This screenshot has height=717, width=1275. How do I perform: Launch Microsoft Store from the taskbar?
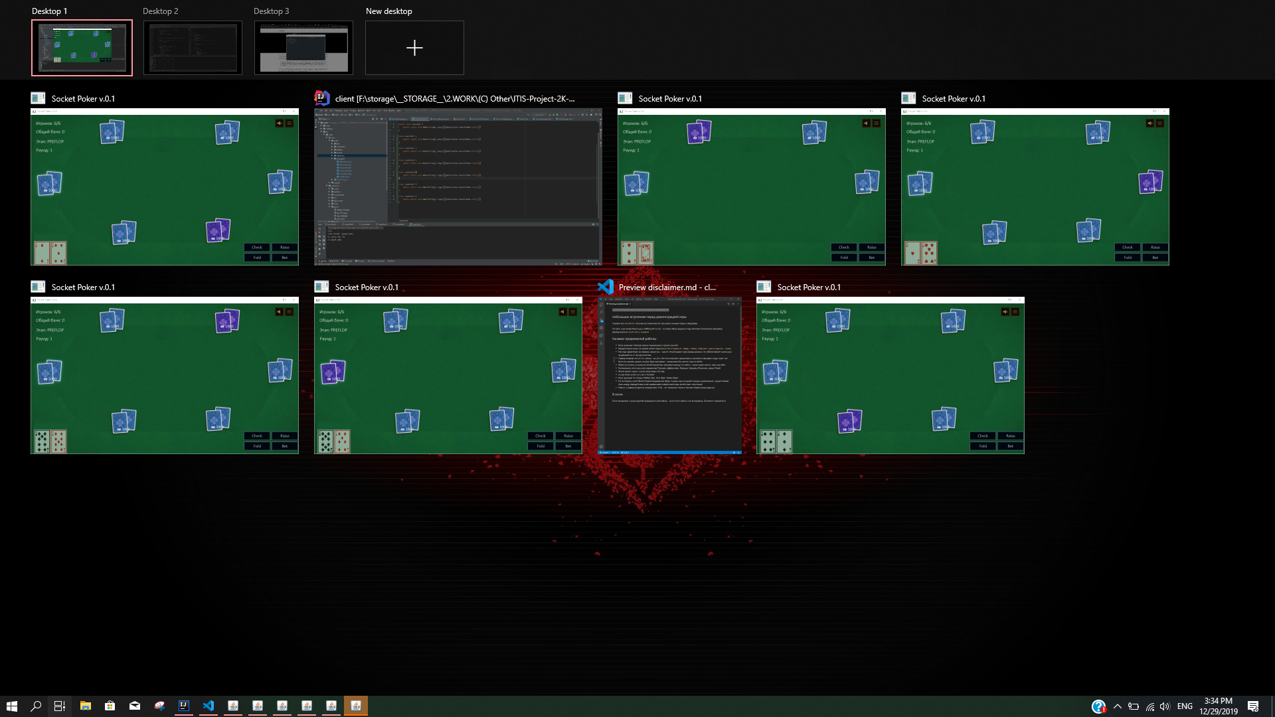110,706
